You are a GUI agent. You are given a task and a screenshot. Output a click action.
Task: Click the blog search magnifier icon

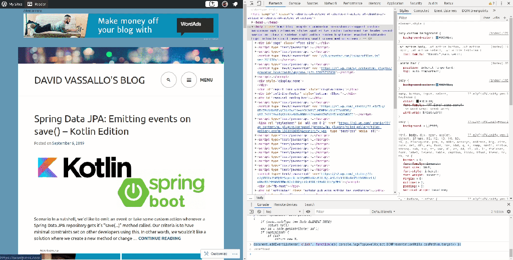click(169, 80)
